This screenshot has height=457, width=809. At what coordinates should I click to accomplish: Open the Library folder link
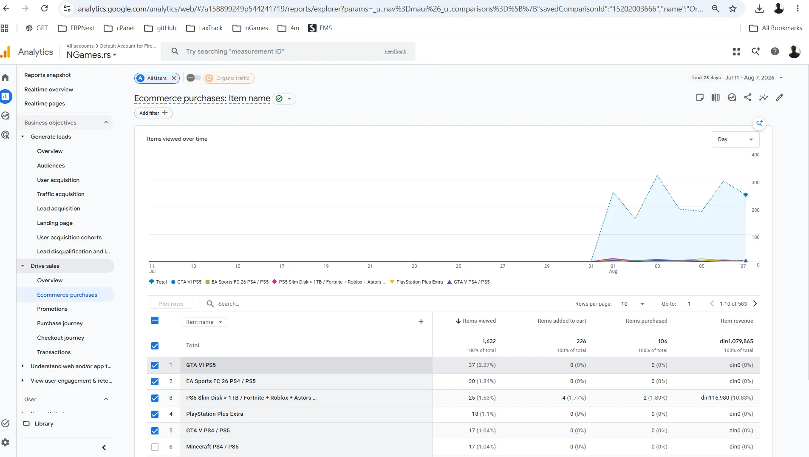38,423
